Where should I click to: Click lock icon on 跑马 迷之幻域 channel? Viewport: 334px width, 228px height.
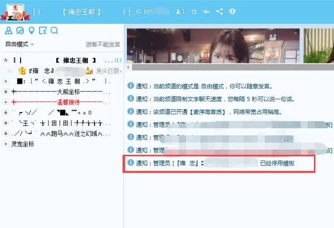coord(6,133)
